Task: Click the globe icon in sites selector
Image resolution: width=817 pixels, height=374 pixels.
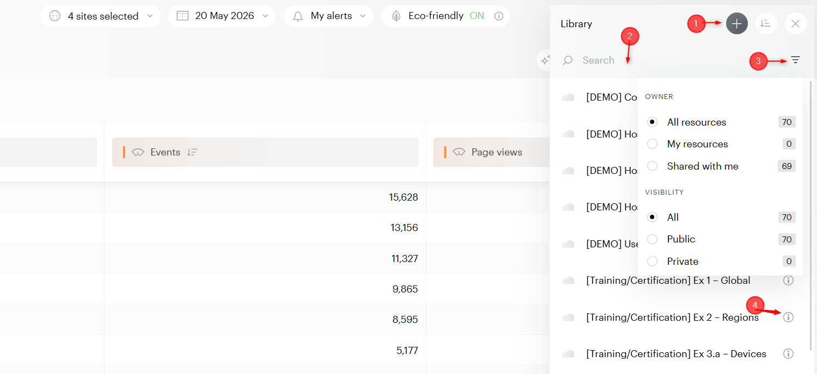Action: pos(55,16)
